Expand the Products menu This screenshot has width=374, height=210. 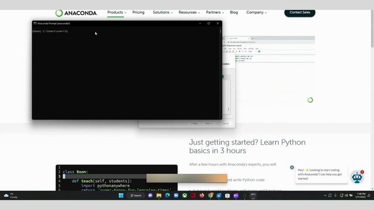(117, 12)
